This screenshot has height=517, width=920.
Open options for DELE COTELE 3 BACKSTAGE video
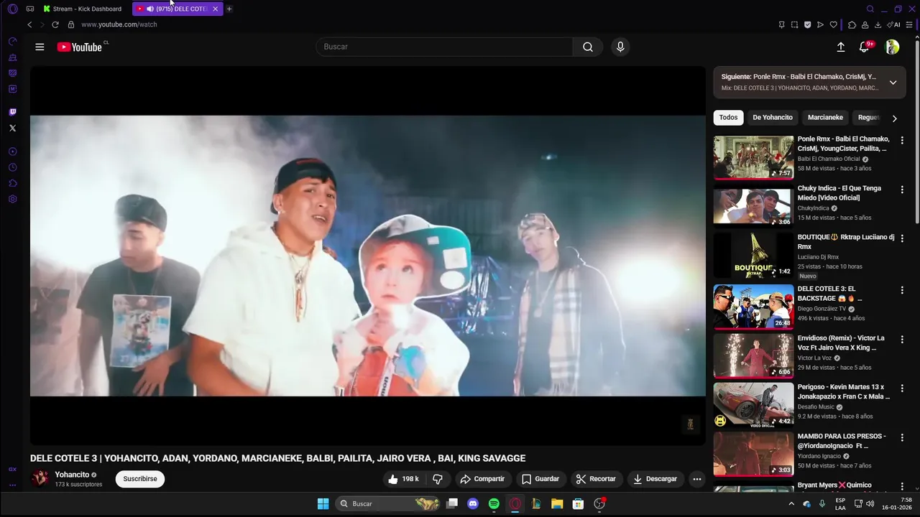click(x=902, y=290)
